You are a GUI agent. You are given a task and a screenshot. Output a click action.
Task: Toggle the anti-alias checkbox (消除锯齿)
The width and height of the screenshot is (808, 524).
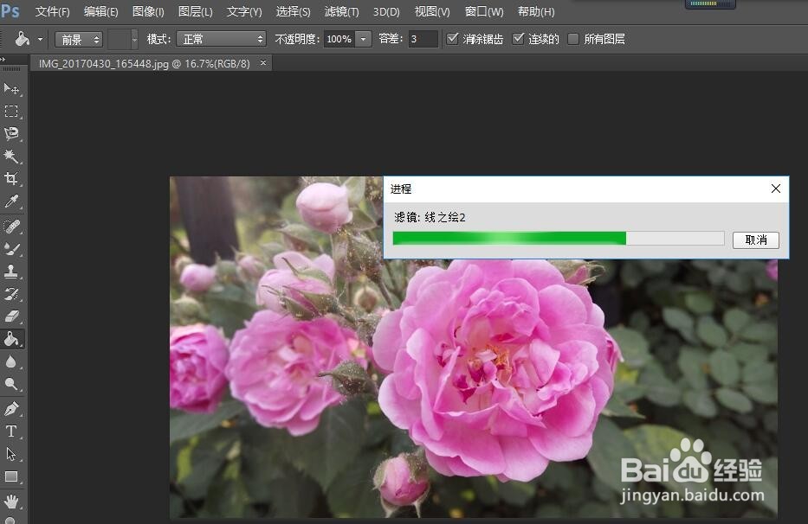pyautogui.click(x=452, y=39)
